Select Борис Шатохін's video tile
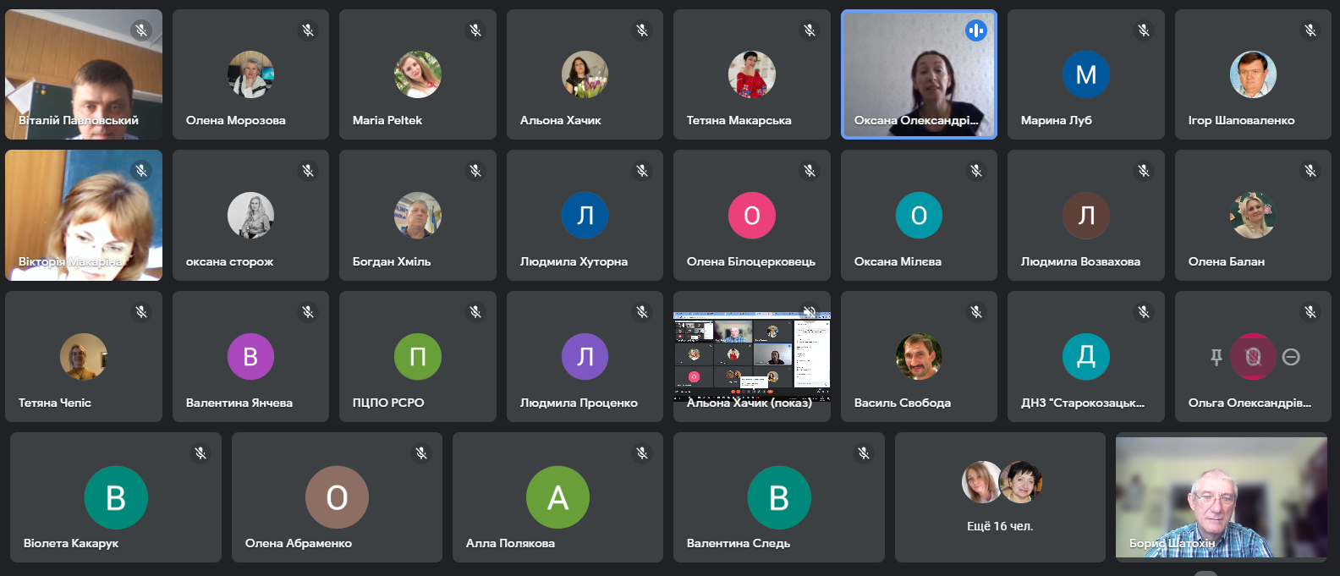1340x576 pixels. tap(1221, 497)
